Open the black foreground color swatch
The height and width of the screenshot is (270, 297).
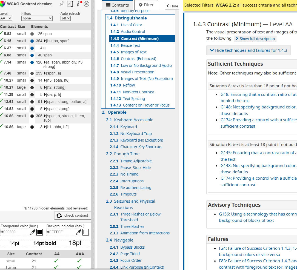40,232
